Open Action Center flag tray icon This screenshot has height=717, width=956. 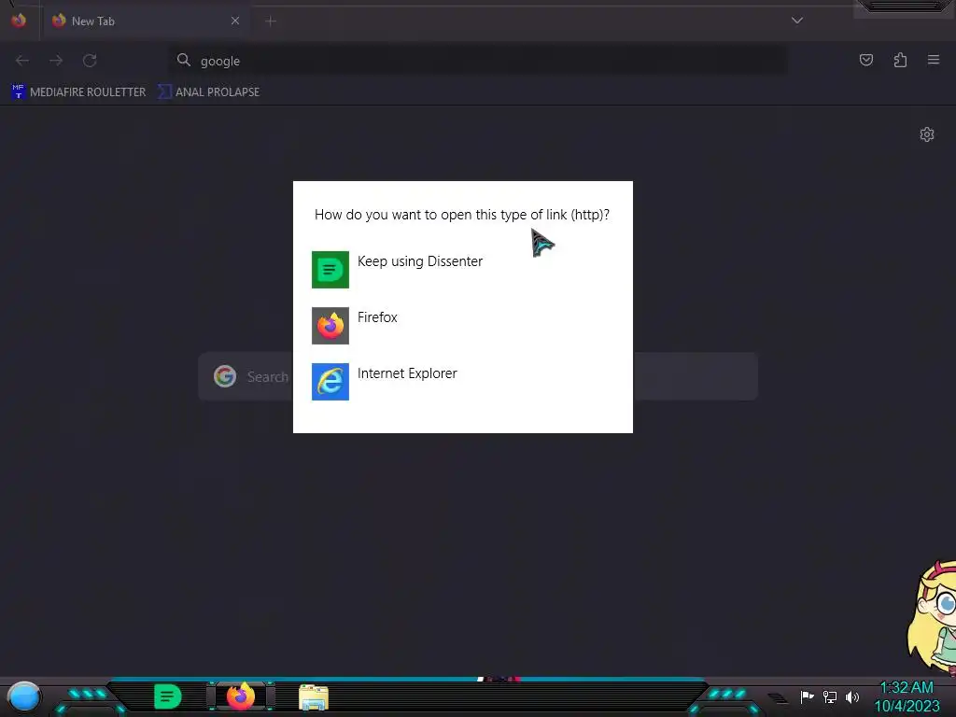(x=808, y=696)
